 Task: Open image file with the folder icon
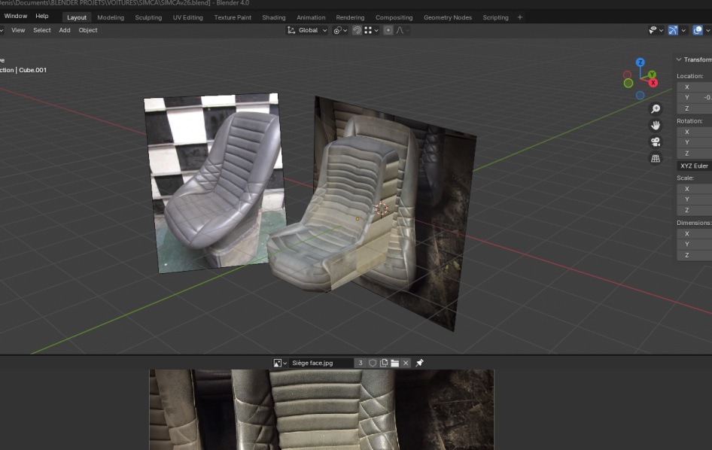pyautogui.click(x=394, y=363)
